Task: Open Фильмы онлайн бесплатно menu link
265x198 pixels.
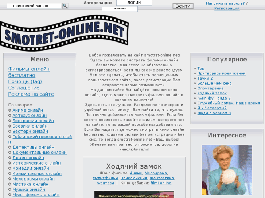Action: pos(29,72)
